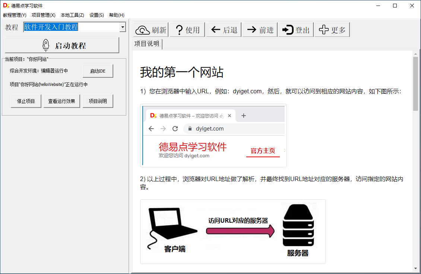Click the rocket icon on 启动教程
Viewport: 421px width, 274px height.
tap(46, 45)
